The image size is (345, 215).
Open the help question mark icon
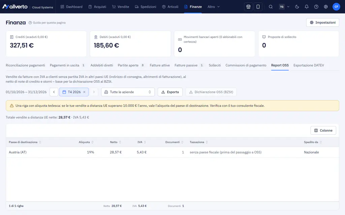click(x=316, y=7)
